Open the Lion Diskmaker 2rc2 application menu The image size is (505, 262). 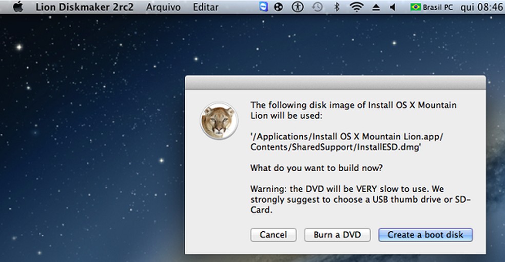[85, 7]
